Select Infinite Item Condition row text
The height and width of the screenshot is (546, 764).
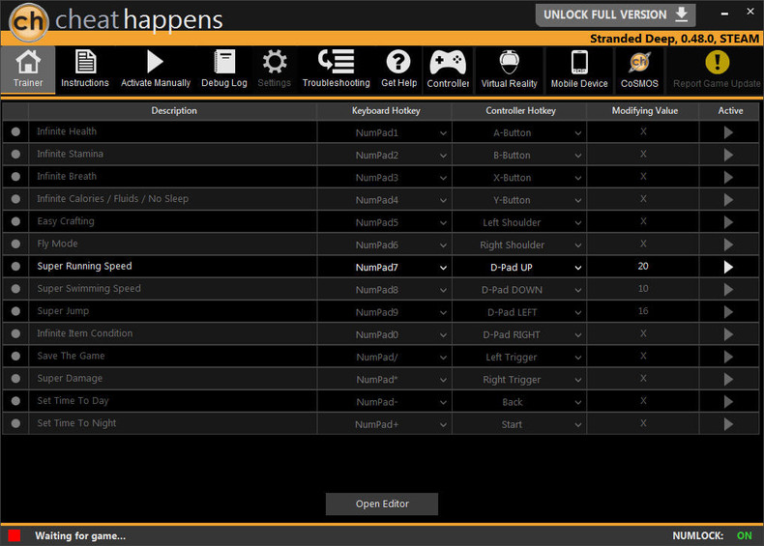[x=85, y=333]
